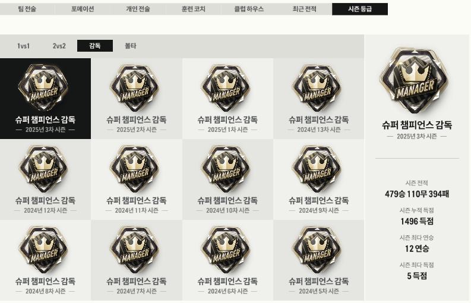Select the 2024년 8차 시즌 badge

[x=45, y=260]
